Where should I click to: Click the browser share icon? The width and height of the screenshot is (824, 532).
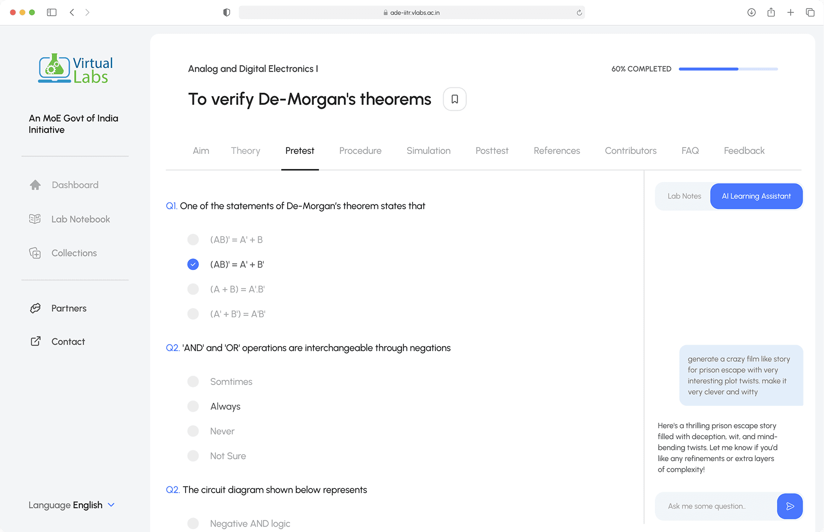tap(771, 13)
